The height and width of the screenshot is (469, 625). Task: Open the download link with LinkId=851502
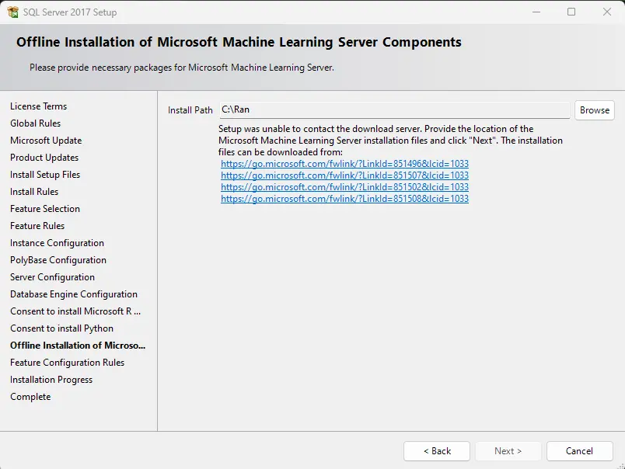(344, 186)
